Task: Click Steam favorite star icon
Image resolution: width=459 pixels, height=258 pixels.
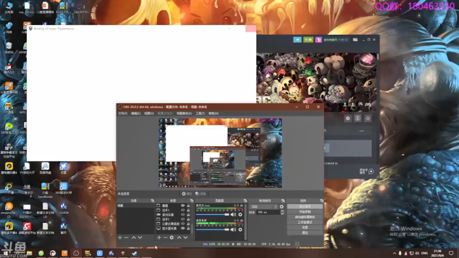Action: coord(368,118)
